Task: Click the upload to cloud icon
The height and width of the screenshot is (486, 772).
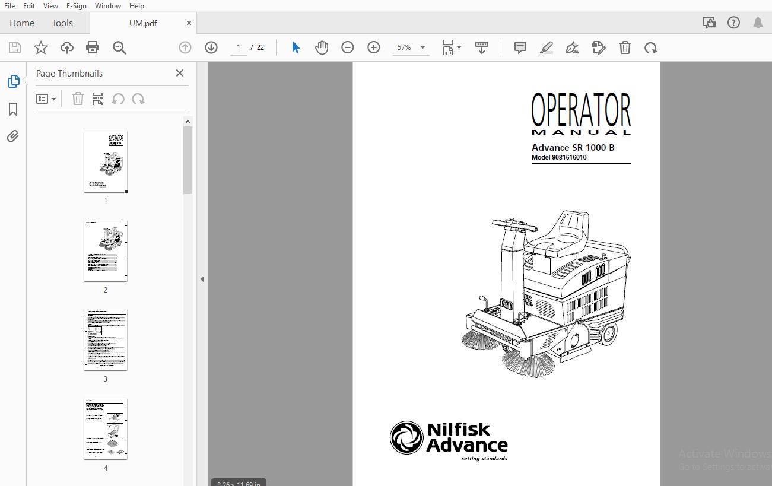Action: click(67, 48)
